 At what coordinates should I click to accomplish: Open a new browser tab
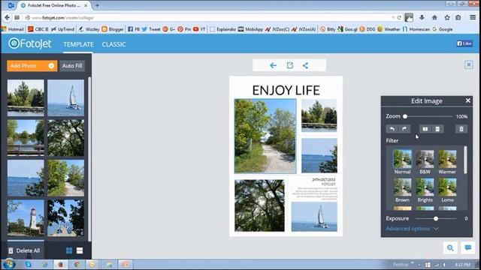click(97, 5)
